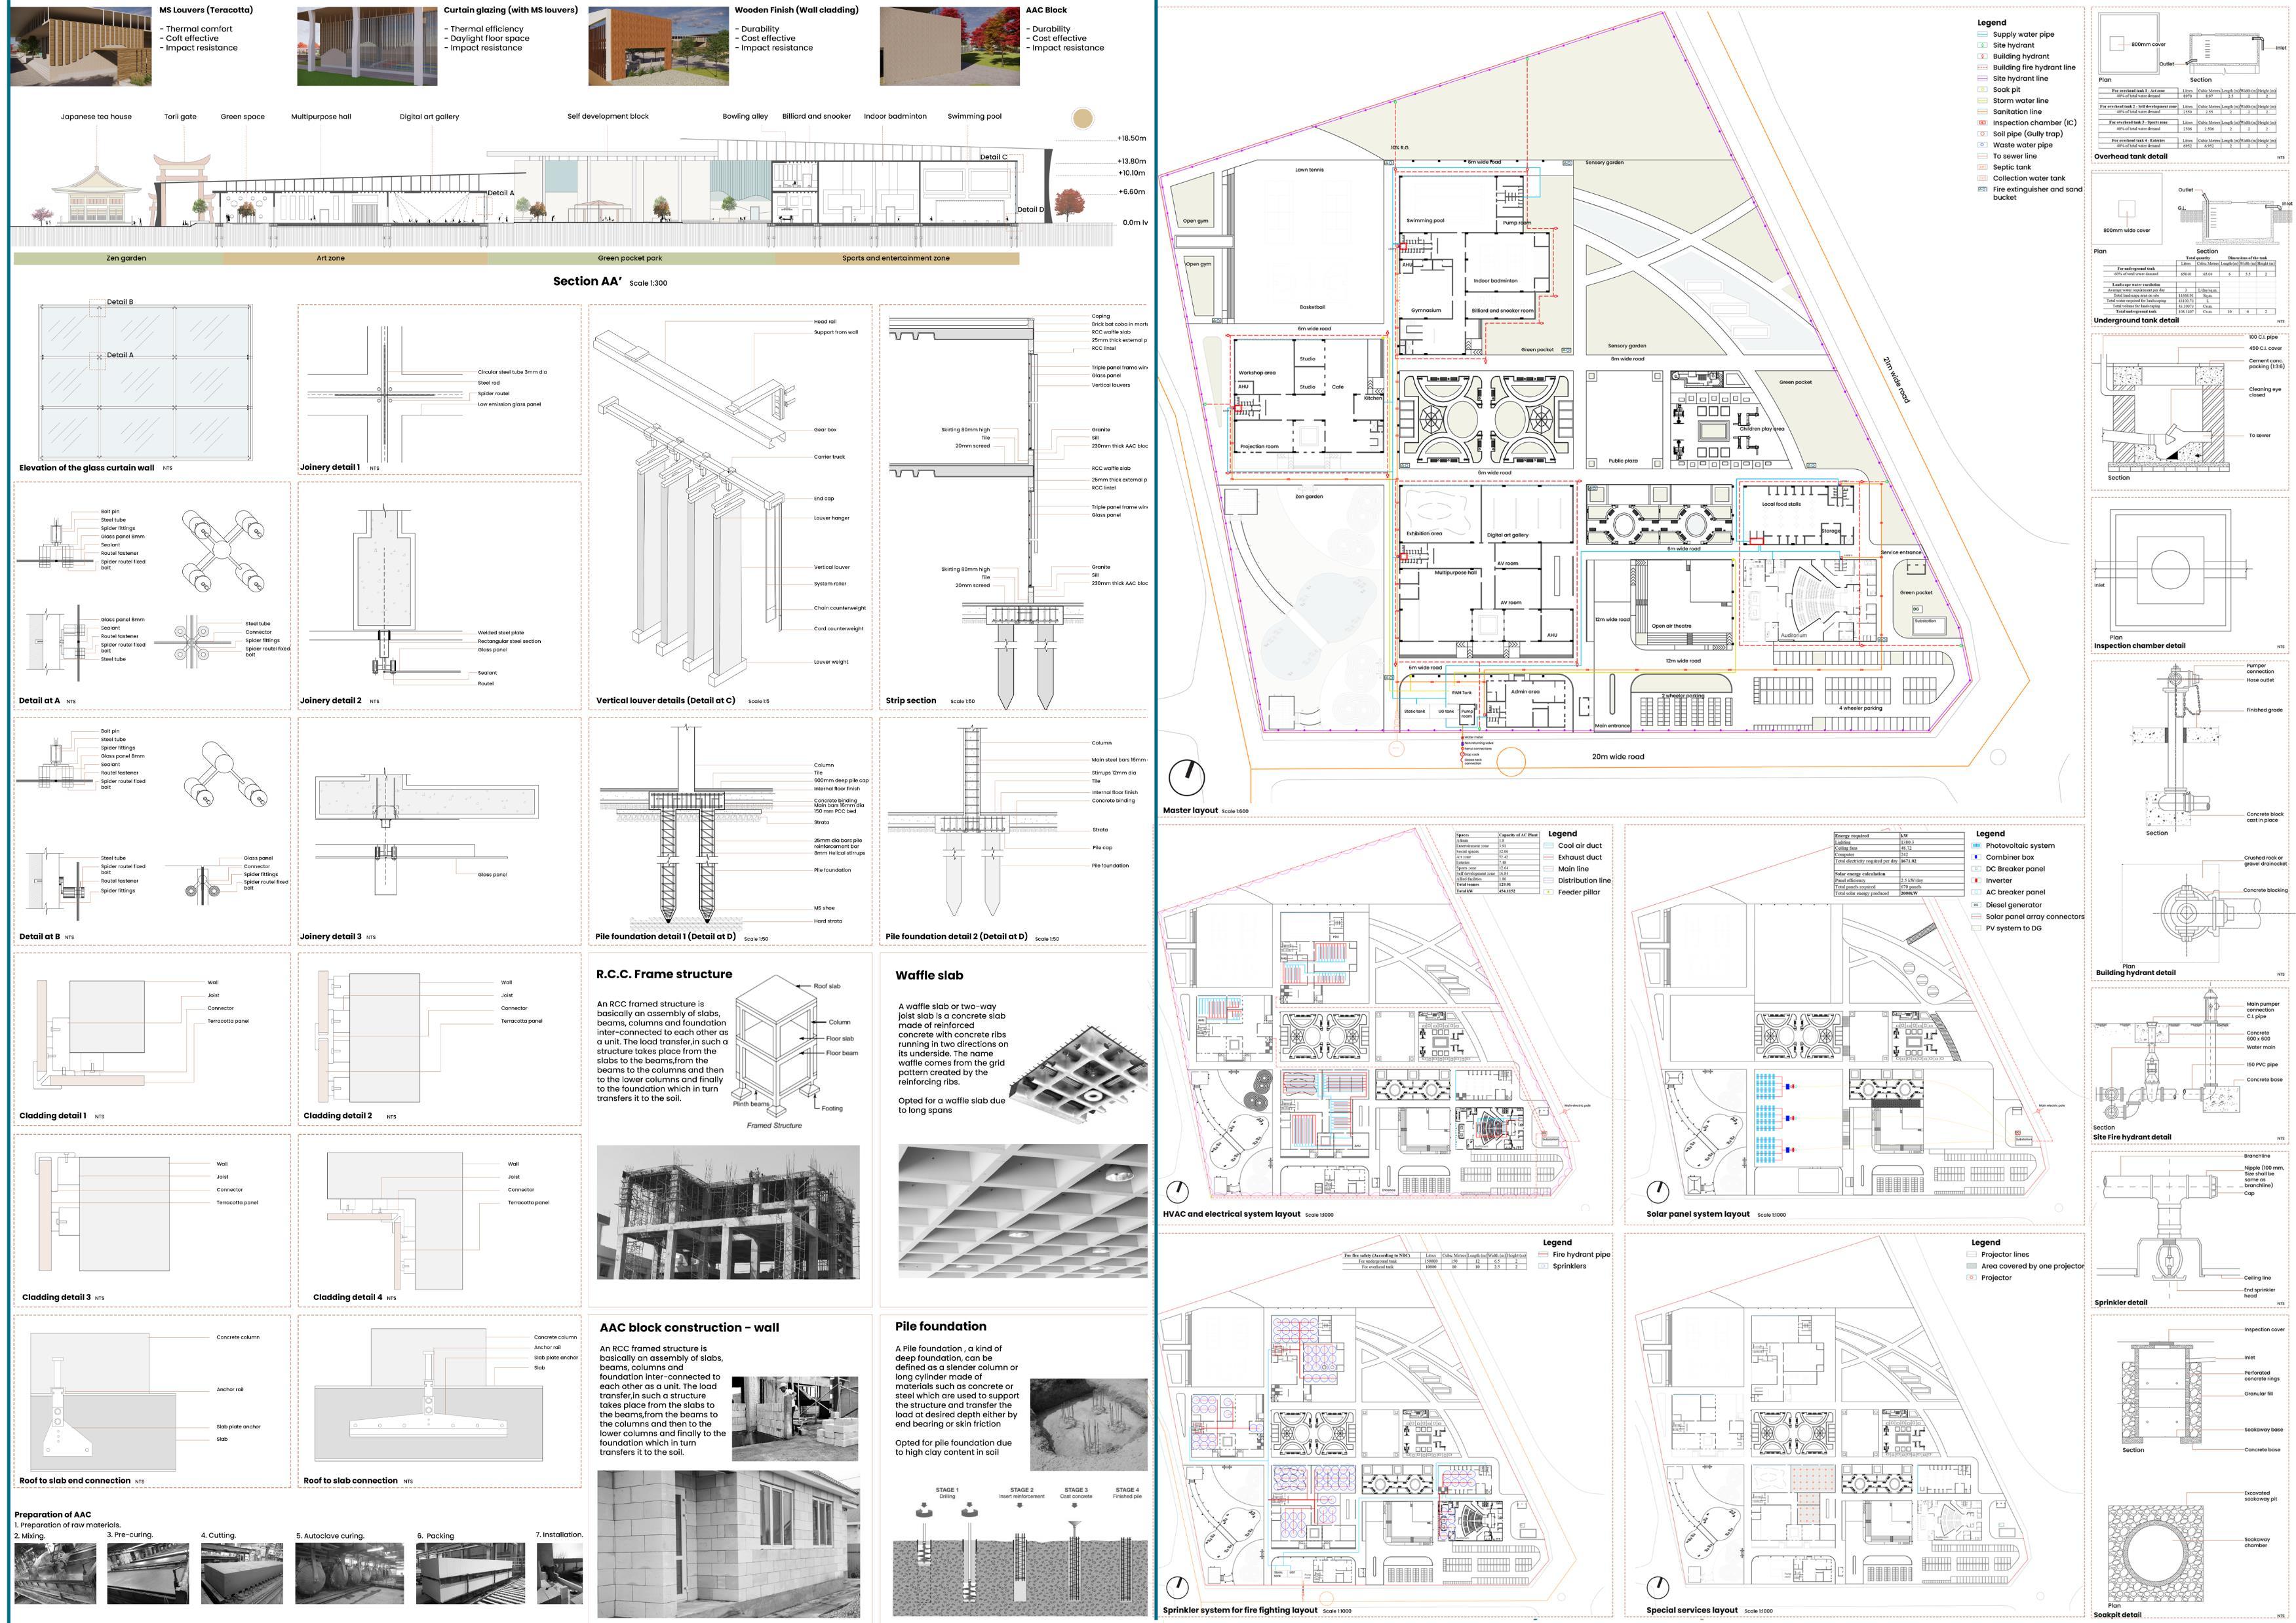Click the Supply water pipe legend swatch

coord(1982,34)
